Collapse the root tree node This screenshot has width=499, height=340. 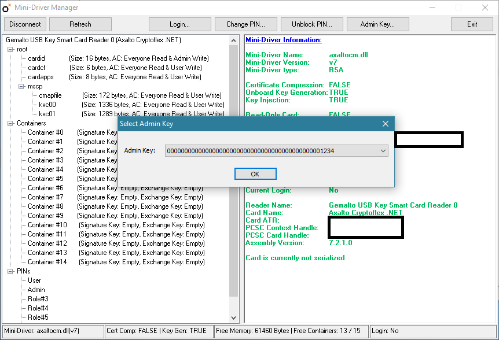(x=10, y=49)
